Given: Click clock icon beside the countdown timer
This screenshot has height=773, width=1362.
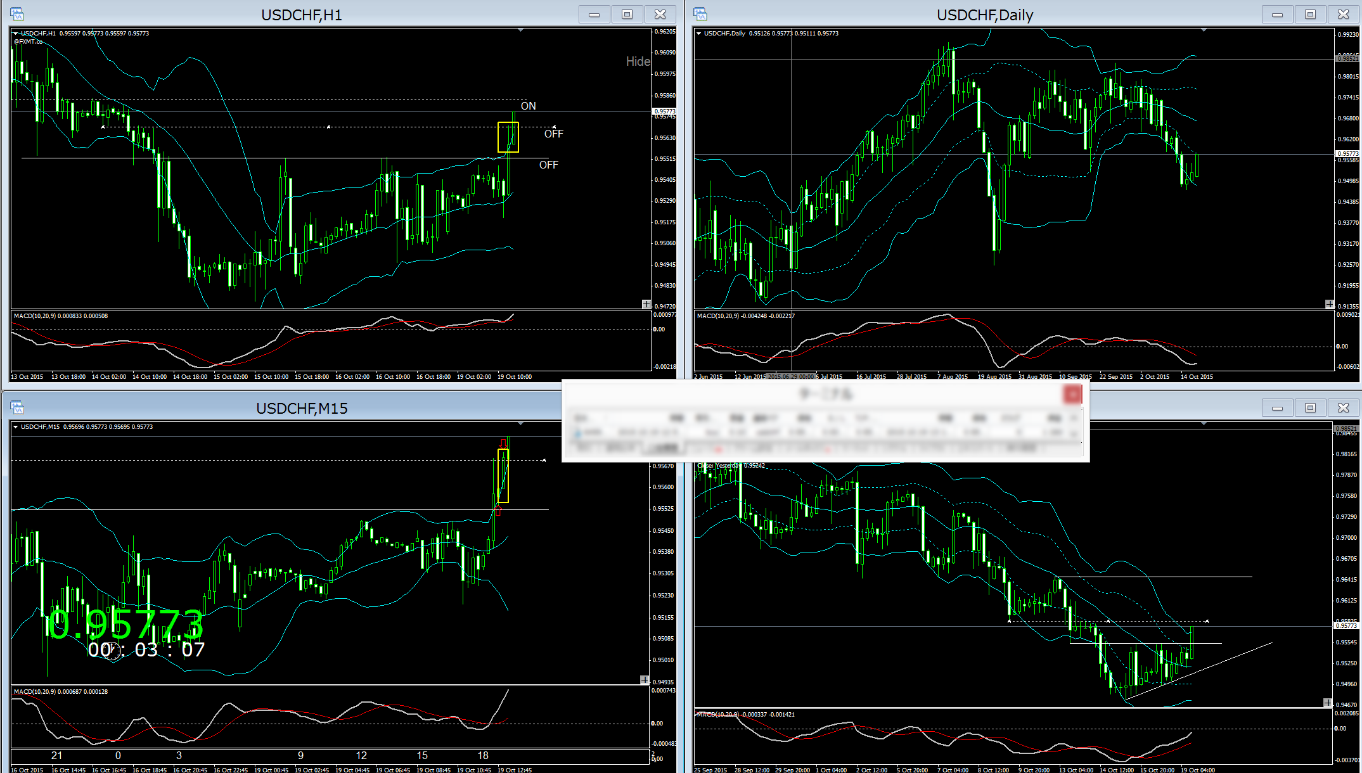Looking at the screenshot, I should 112,651.
